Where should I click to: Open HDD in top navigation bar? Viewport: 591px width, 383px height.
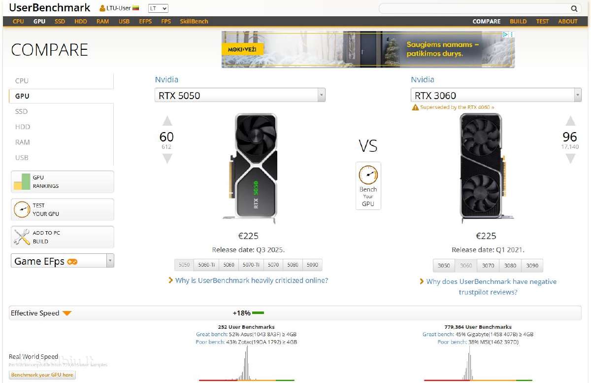81,21
